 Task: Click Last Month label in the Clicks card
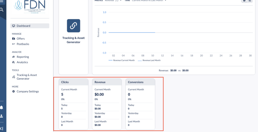tap(67, 122)
